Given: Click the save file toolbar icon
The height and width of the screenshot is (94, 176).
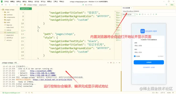Looking at the screenshot, I should 6,5.
